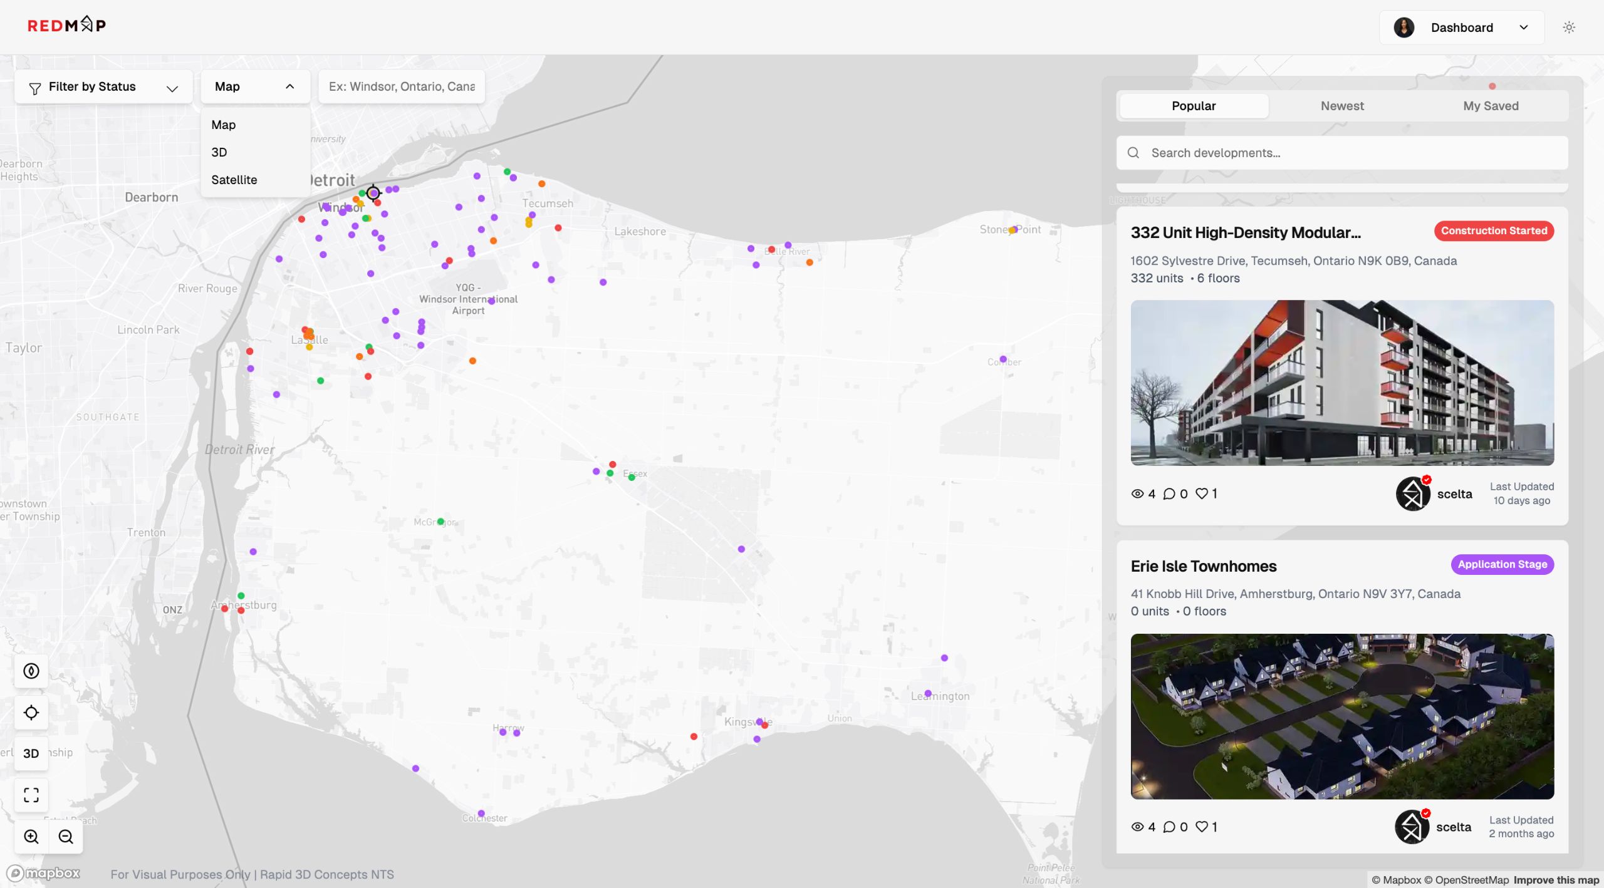Viewport: 1604px width, 888px height.
Task: Toggle the 3D view button
Action: (31, 753)
